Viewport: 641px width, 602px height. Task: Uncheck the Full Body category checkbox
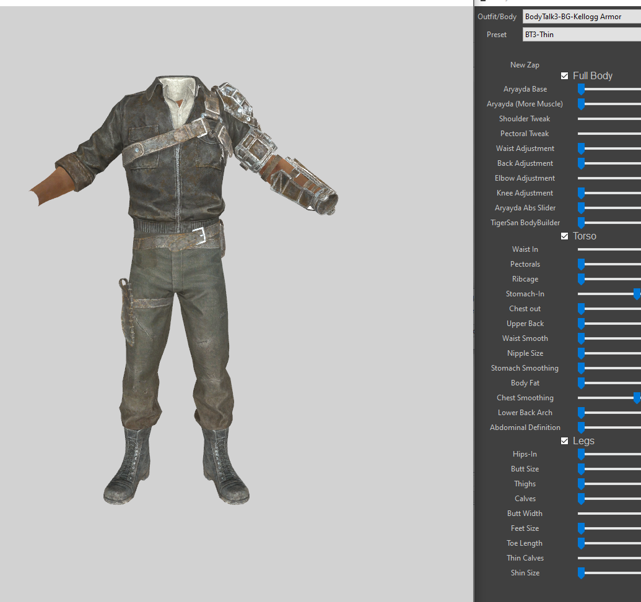coord(564,76)
